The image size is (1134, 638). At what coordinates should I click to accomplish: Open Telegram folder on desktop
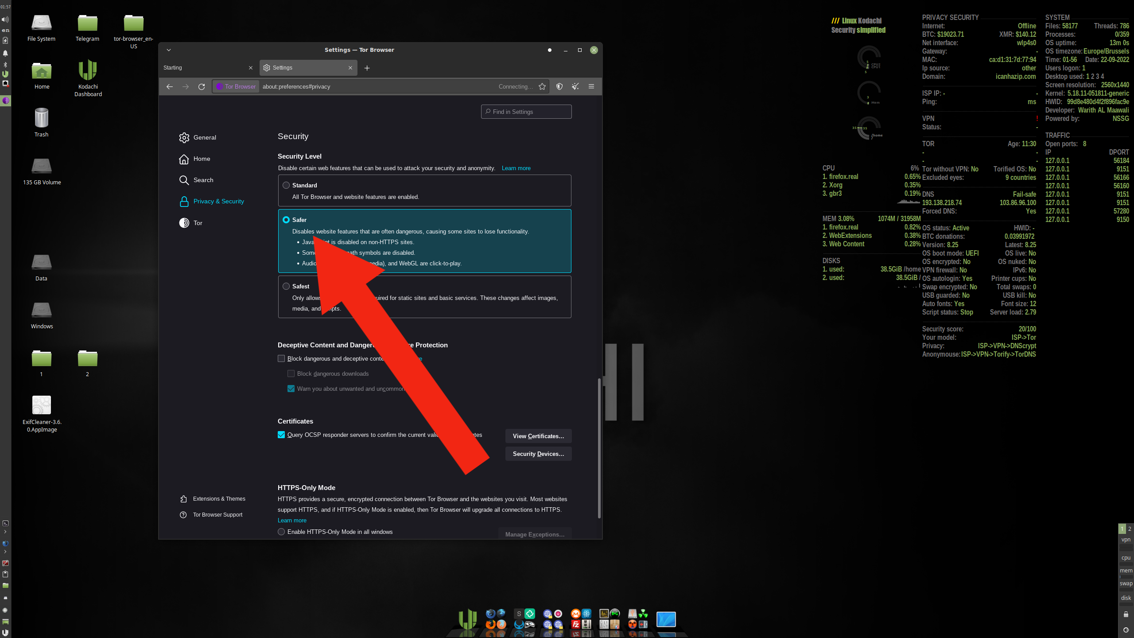(x=87, y=28)
